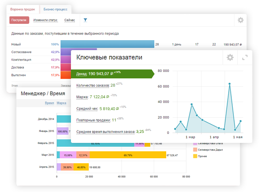
Task: Click the yellow 69,79% segment of Март 2015
Action: click(128, 155)
